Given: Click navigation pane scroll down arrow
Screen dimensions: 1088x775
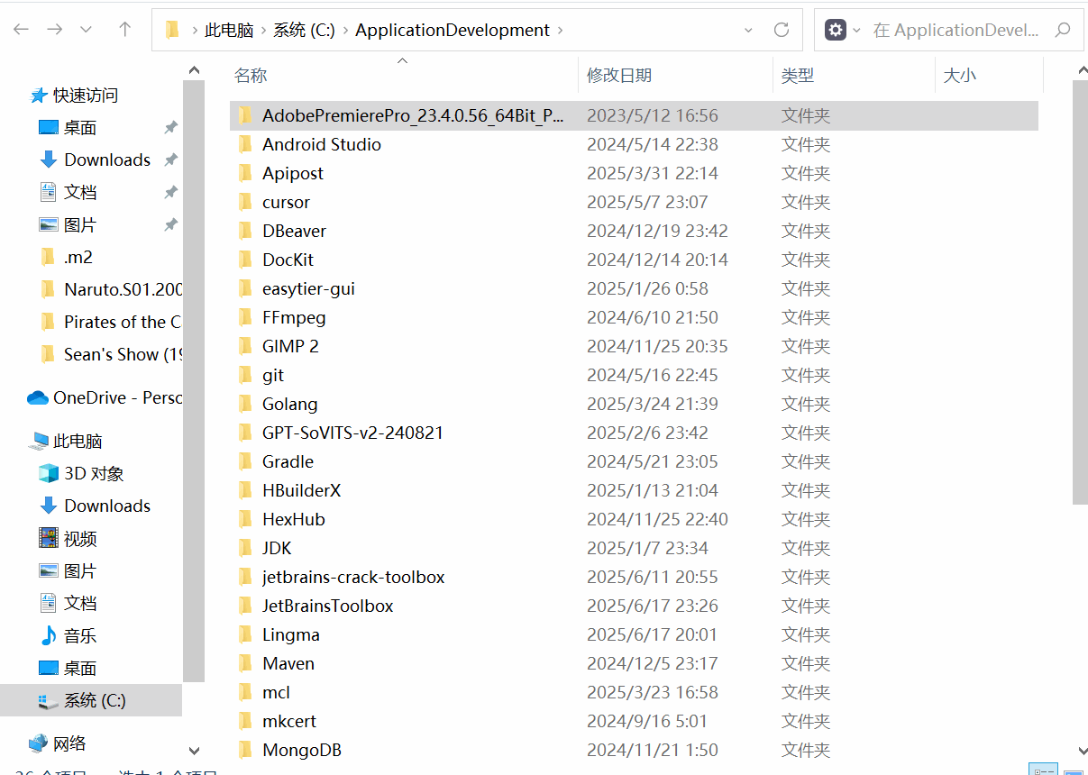Looking at the screenshot, I should point(193,750).
